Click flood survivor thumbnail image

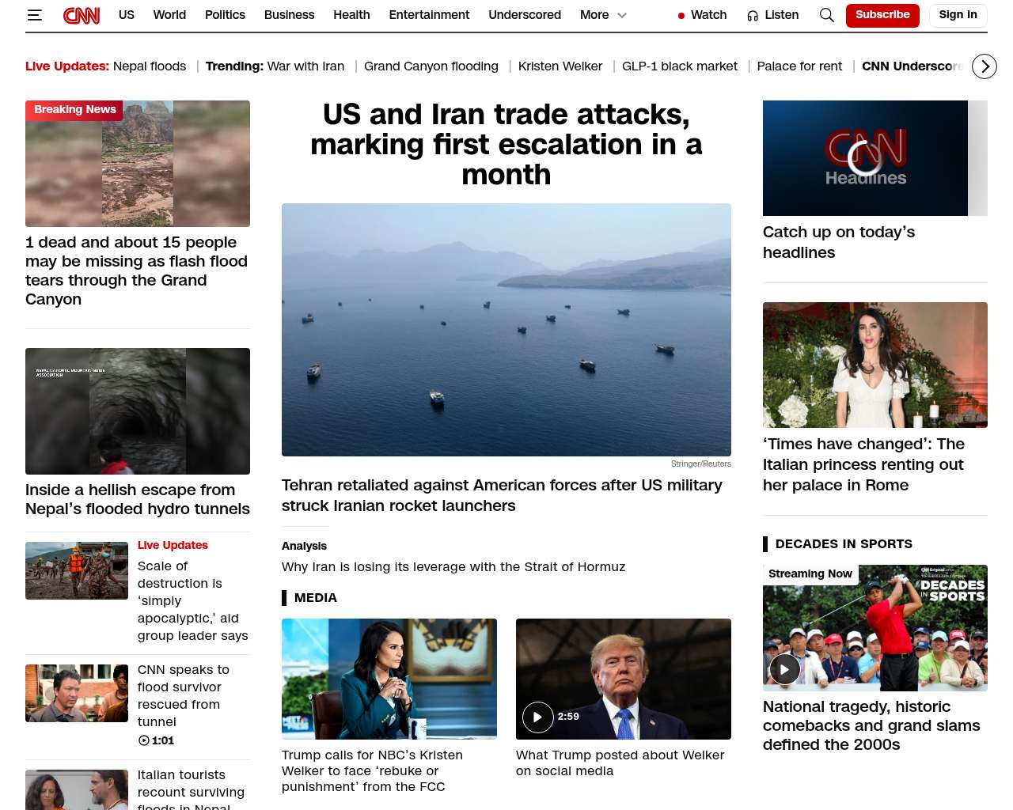(77, 693)
